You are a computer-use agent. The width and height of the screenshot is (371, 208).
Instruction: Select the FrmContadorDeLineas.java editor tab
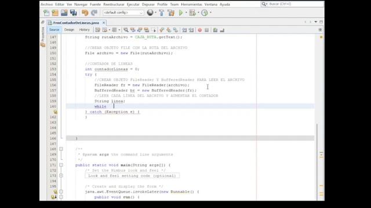[76, 23]
